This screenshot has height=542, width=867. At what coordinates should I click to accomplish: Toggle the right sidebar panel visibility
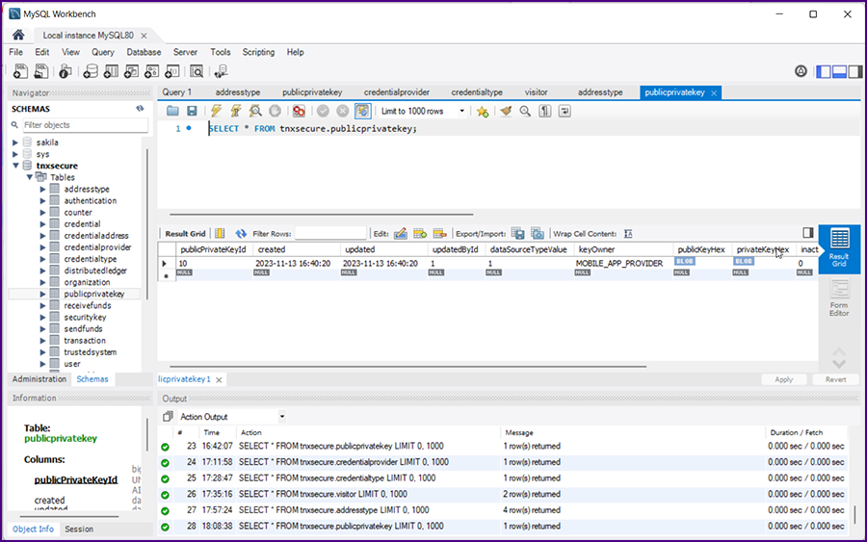(855, 71)
